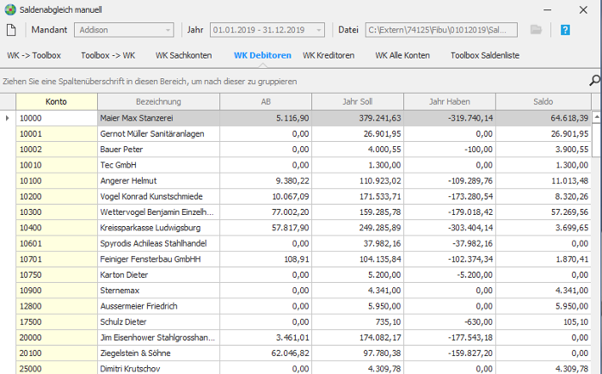This screenshot has width=602, height=374.
Task: Click the new document icon
Action: point(11,30)
